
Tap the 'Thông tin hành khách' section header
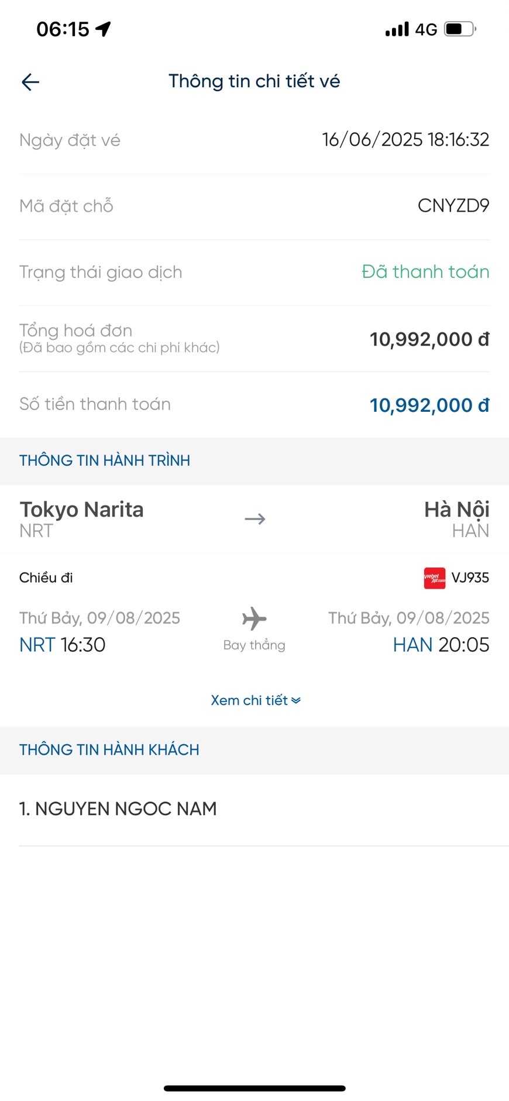109,750
